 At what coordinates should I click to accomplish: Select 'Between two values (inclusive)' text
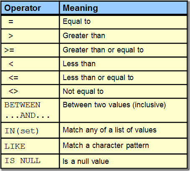pos(114,105)
